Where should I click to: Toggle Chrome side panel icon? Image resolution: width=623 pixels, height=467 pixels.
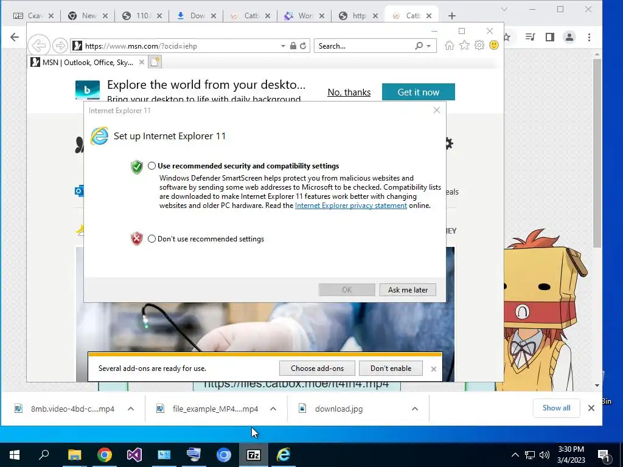tap(550, 37)
